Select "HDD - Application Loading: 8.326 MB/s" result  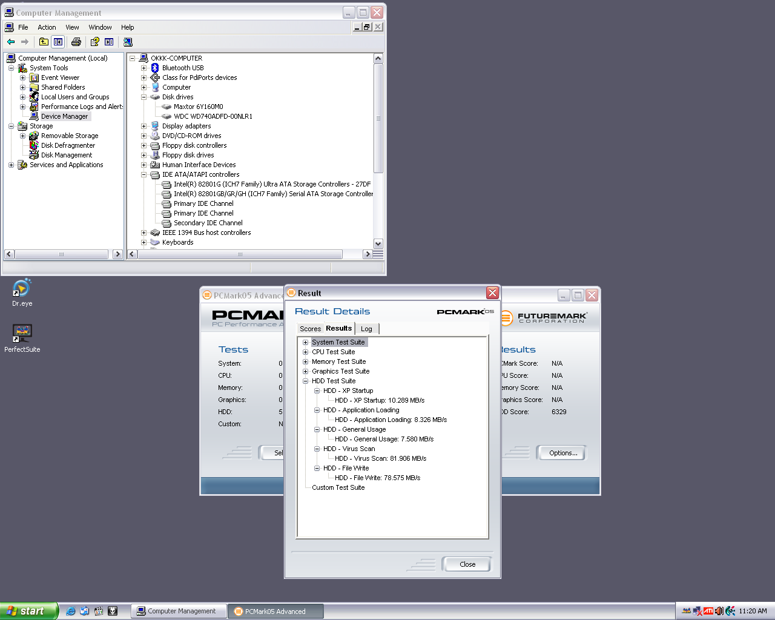tap(391, 420)
